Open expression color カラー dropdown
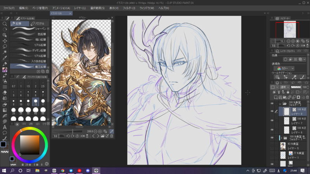The image size is (310, 174). tap(284, 68)
